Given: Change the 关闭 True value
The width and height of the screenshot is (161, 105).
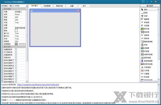Looking at the screenshot, I should click(x=20, y=39).
